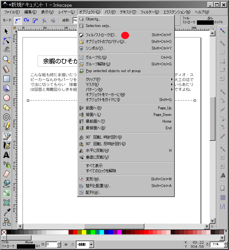This screenshot has width=229, height=250.
Task: Choose 90° 回転、時計回り menu entry
Action: point(126,137)
